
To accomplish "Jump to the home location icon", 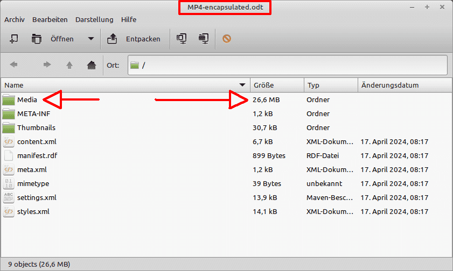I will pos(91,65).
